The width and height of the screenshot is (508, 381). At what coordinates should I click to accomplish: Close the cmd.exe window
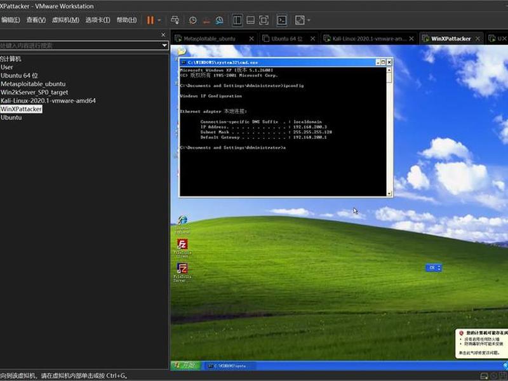(389, 62)
